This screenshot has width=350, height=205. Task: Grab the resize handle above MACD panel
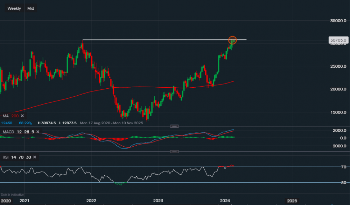(x=175, y=126)
